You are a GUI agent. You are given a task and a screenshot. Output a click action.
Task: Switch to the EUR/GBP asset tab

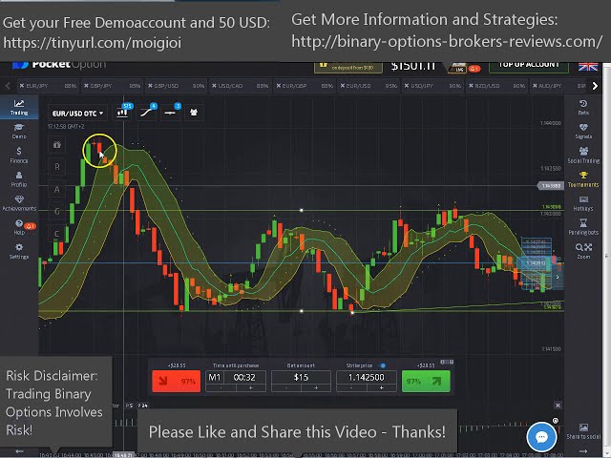pyautogui.click(x=305, y=86)
